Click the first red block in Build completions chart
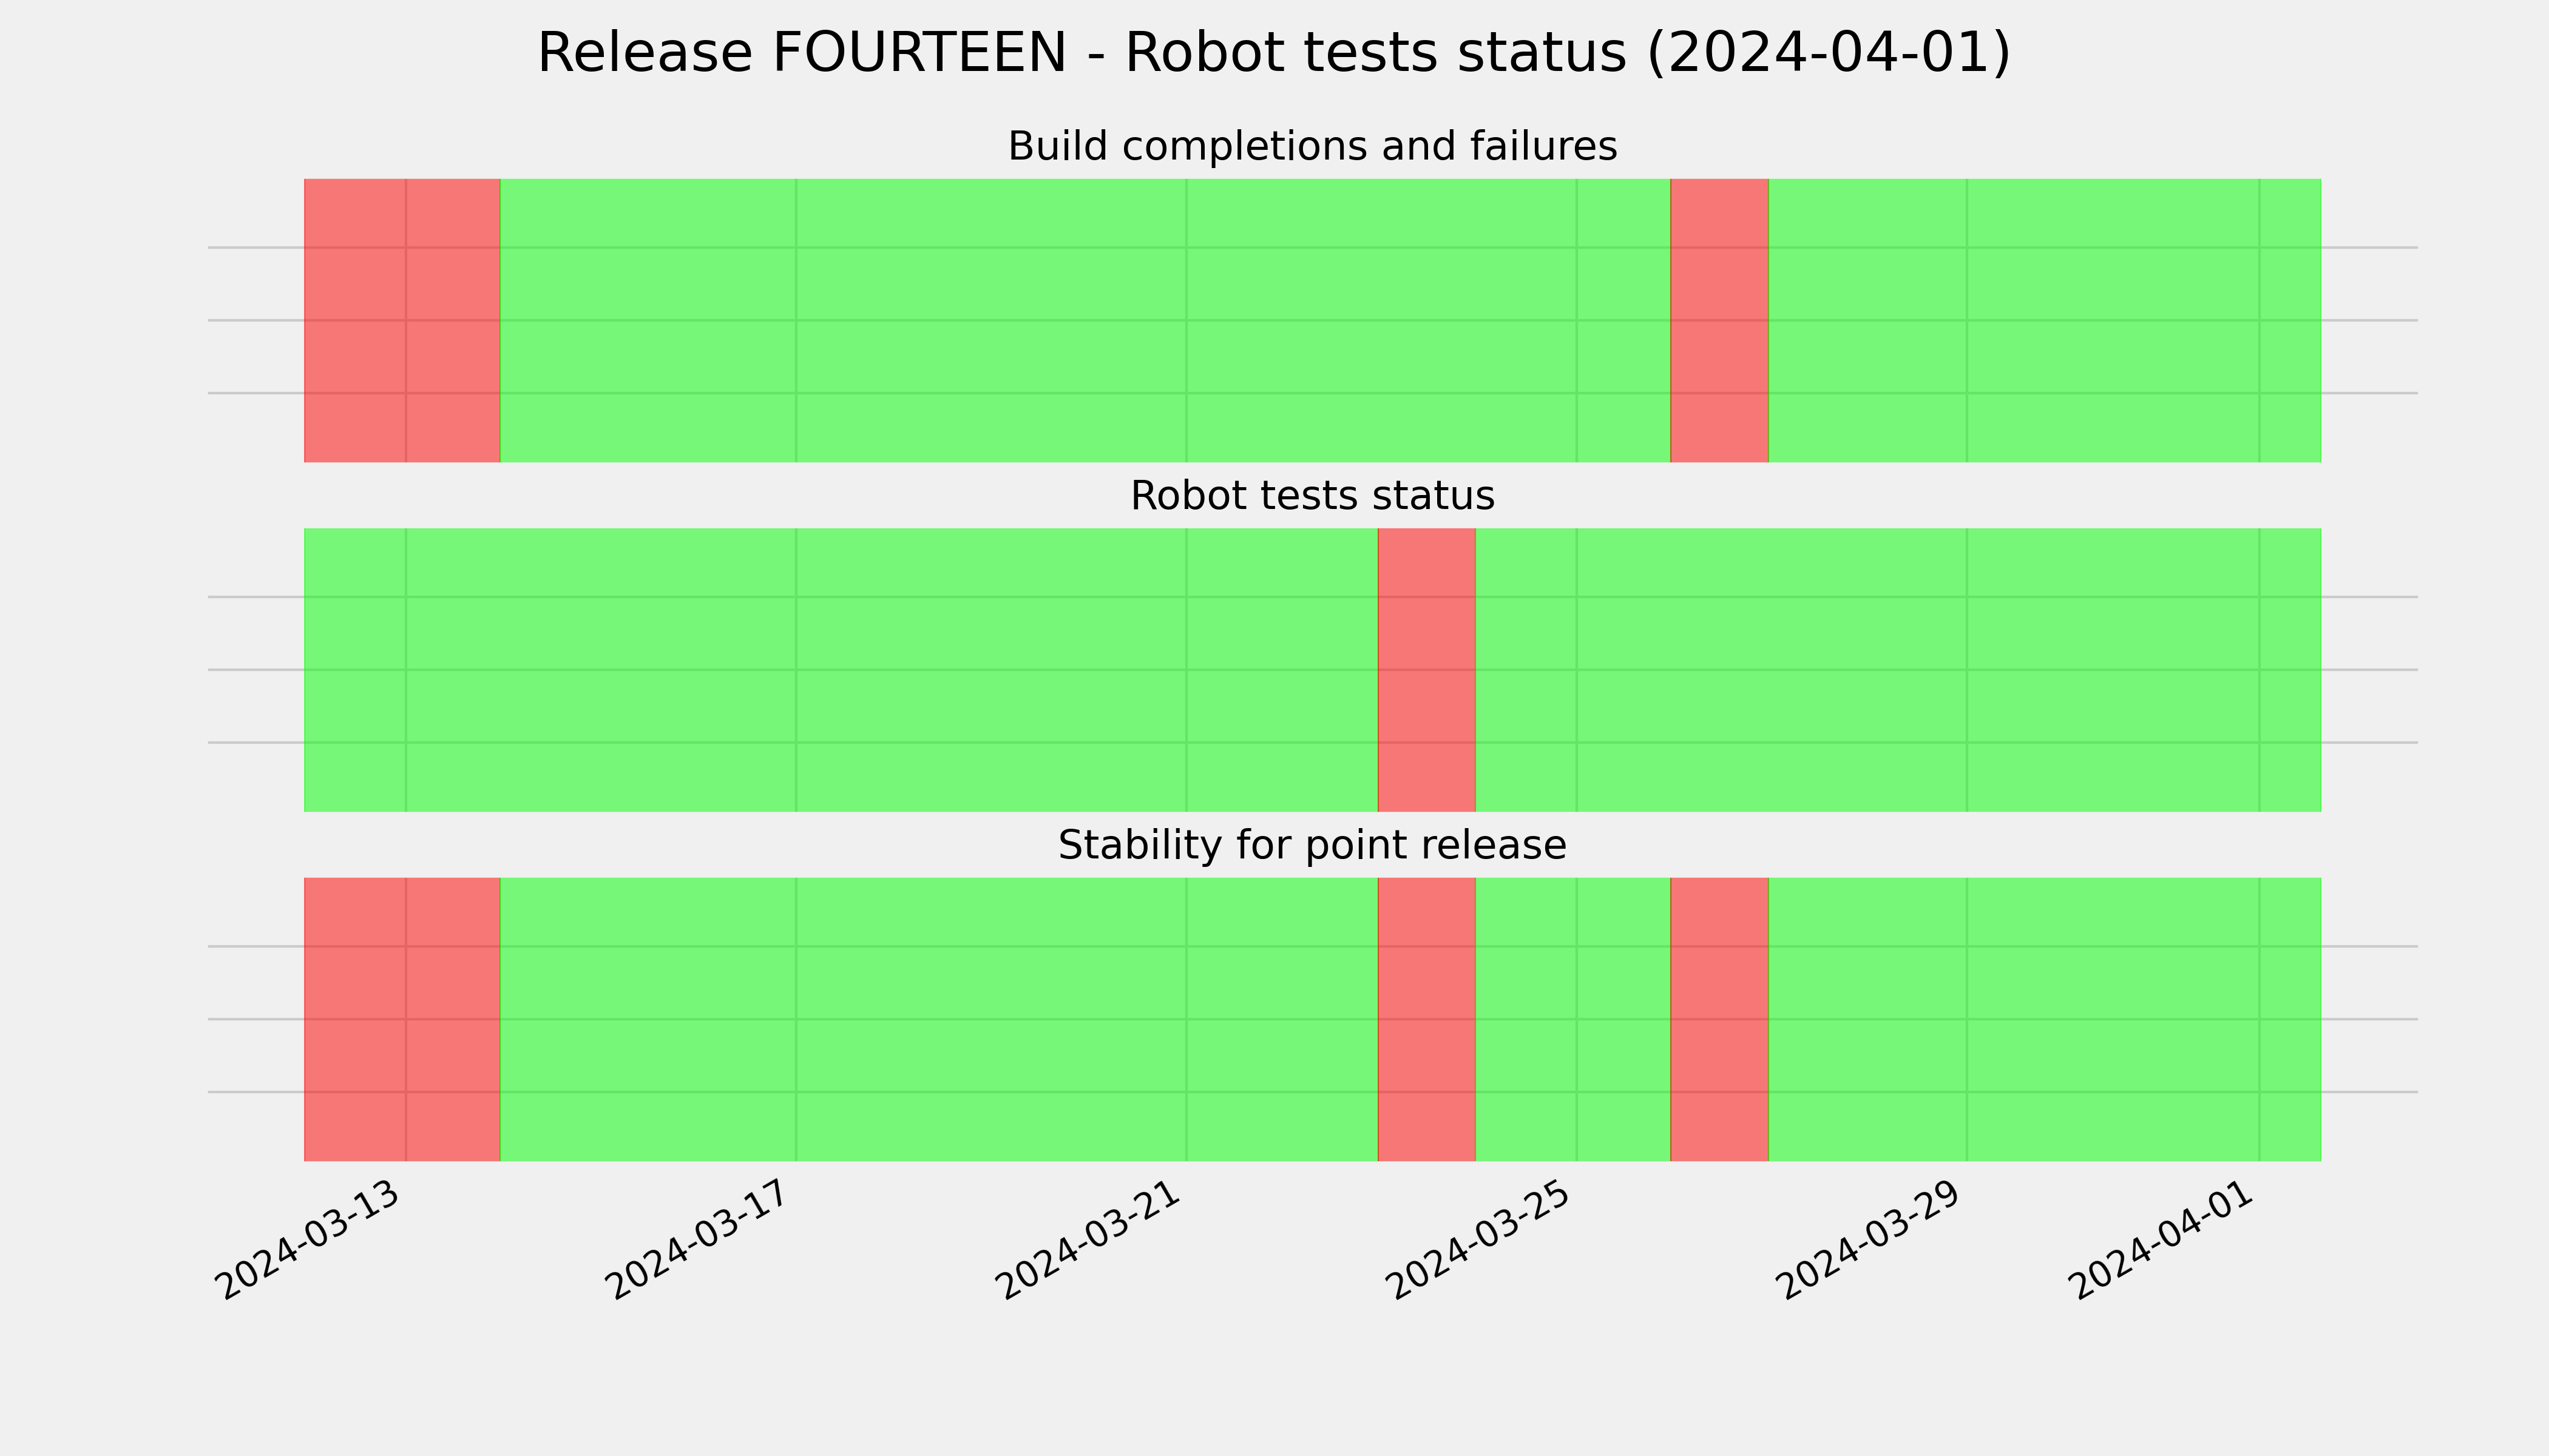 click(402, 320)
